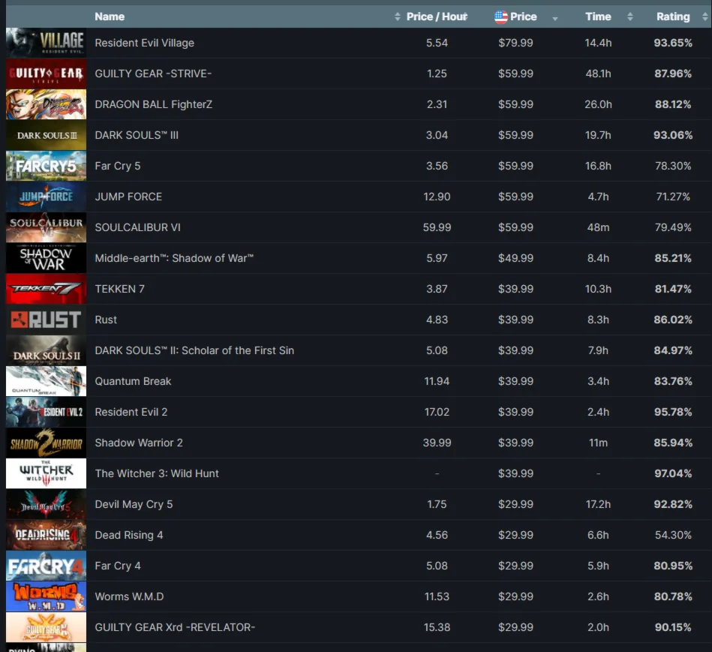Open Shadow Warrior 2 thumbnail
This screenshot has height=652, width=712.
point(46,443)
